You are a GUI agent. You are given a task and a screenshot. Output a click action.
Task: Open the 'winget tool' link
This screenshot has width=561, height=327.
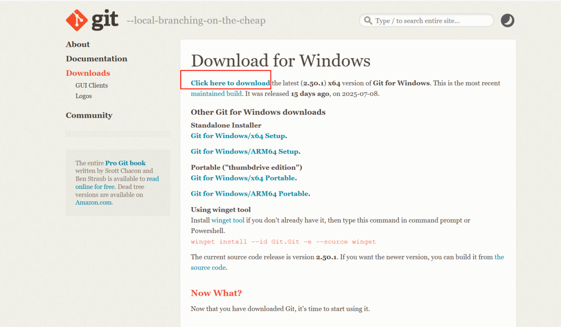[x=228, y=220]
